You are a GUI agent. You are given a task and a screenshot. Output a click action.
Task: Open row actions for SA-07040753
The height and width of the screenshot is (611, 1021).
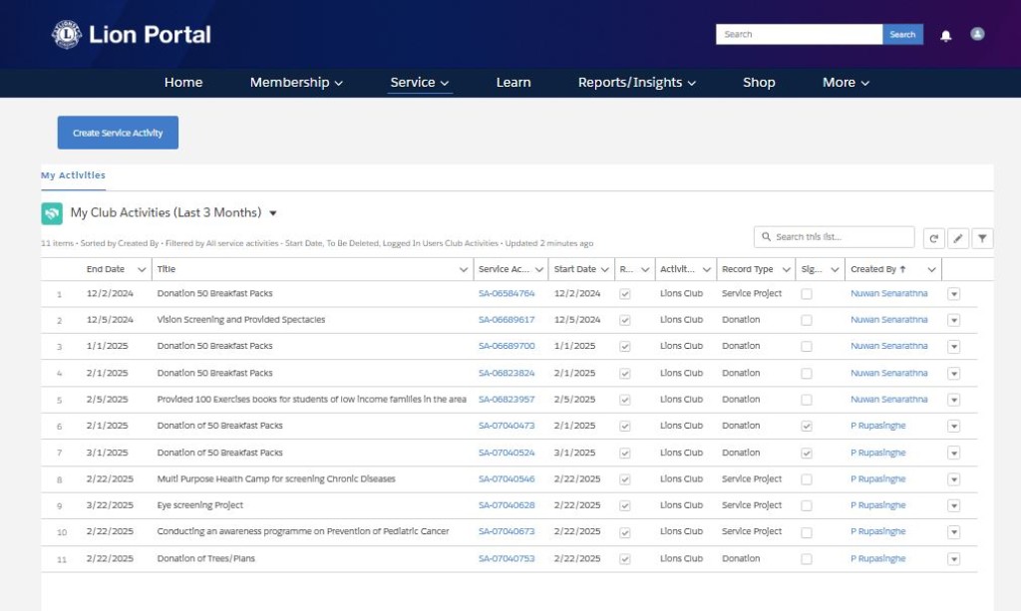click(x=954, y=559)
